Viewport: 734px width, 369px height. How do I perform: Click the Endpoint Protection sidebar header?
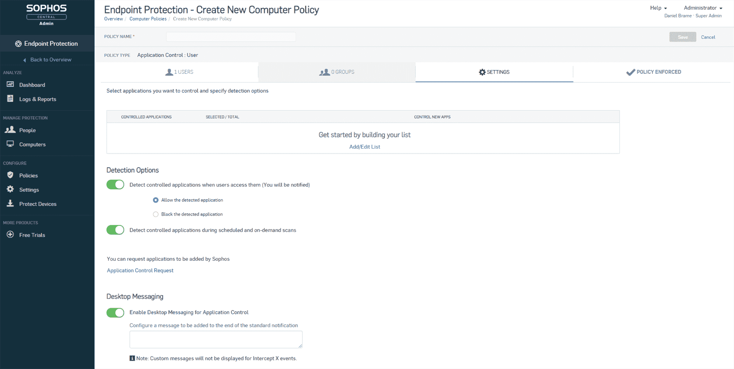(47, 43)
